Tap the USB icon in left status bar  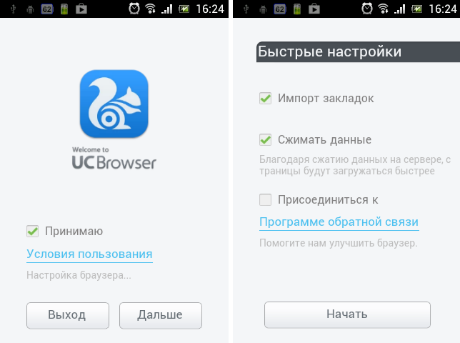pos(13,9)
